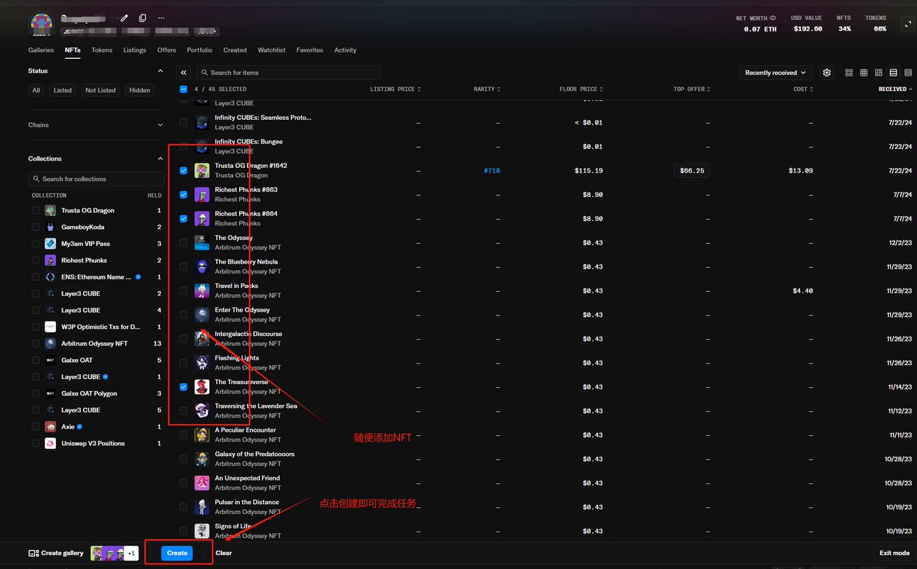Click The Odyssey NFT thumbnail

click(x=202, y=243)
